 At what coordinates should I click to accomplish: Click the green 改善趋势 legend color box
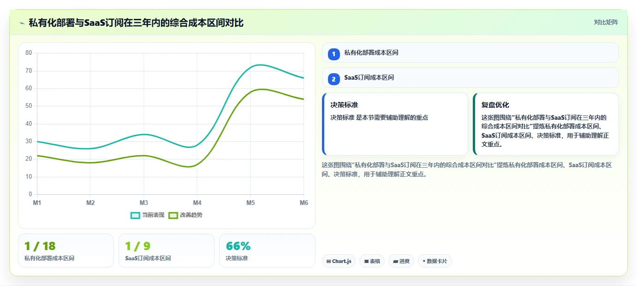pos(173,215)
